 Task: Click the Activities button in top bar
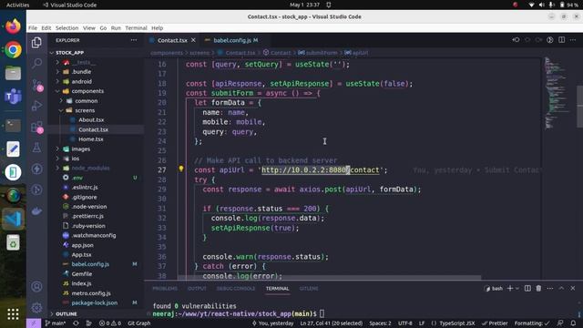(x=18, y=5)
